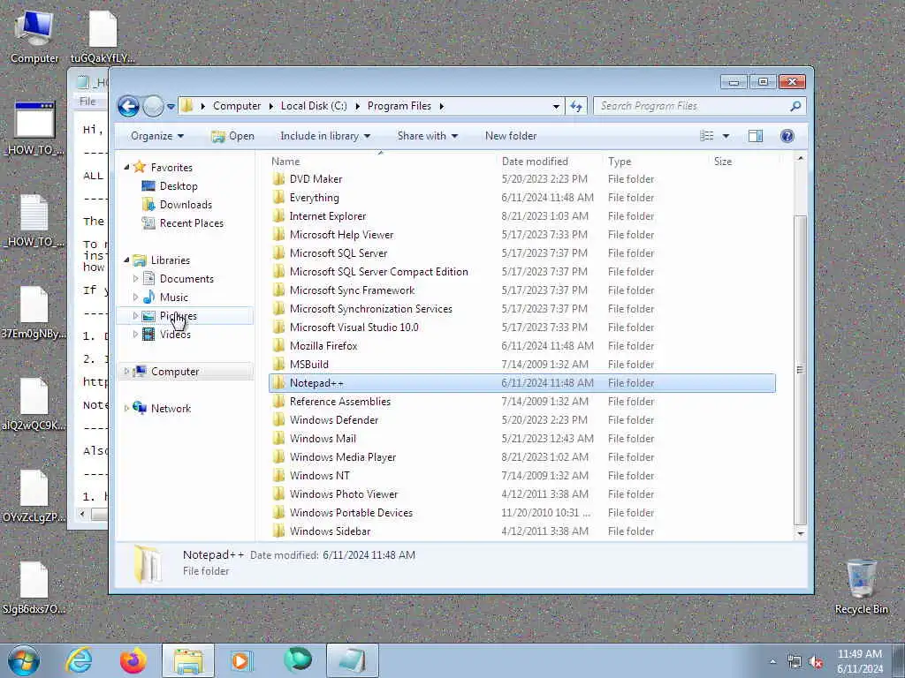
Task: Select Desktop in Favorites
Action: [179, 186]
